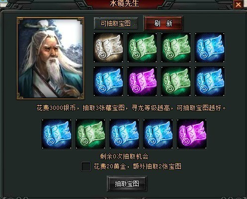
Task: Choose the top-right blue scroll in the grid
Action: pos(210,48)
